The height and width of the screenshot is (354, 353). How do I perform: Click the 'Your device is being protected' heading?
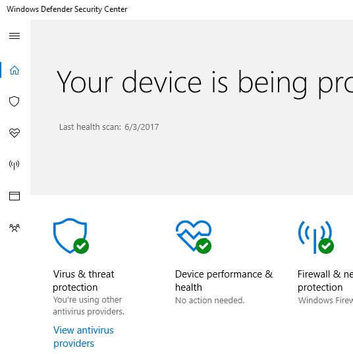pos(204,83)
